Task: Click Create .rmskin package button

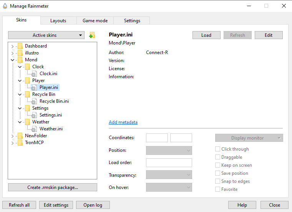Action: [53, 187]
